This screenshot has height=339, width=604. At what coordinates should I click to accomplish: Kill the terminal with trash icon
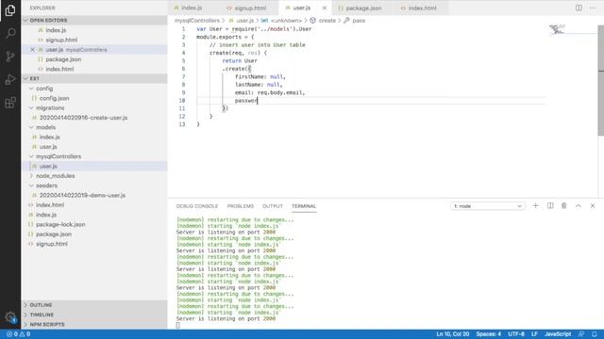tap(564, 205)
